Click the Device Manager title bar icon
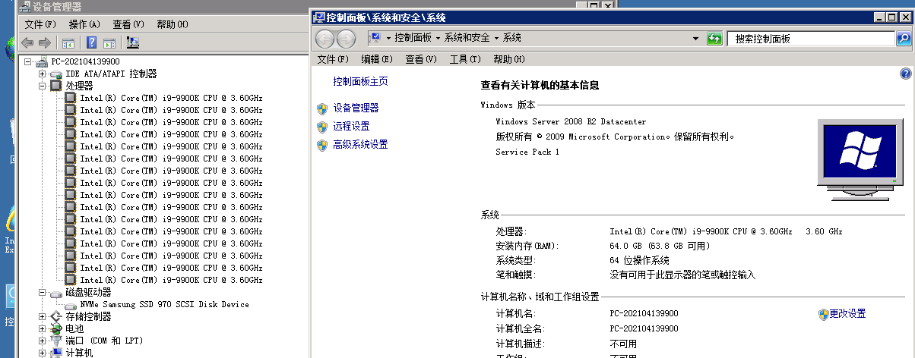Screen dimensions: 915x358 click(x=24, y=6)
